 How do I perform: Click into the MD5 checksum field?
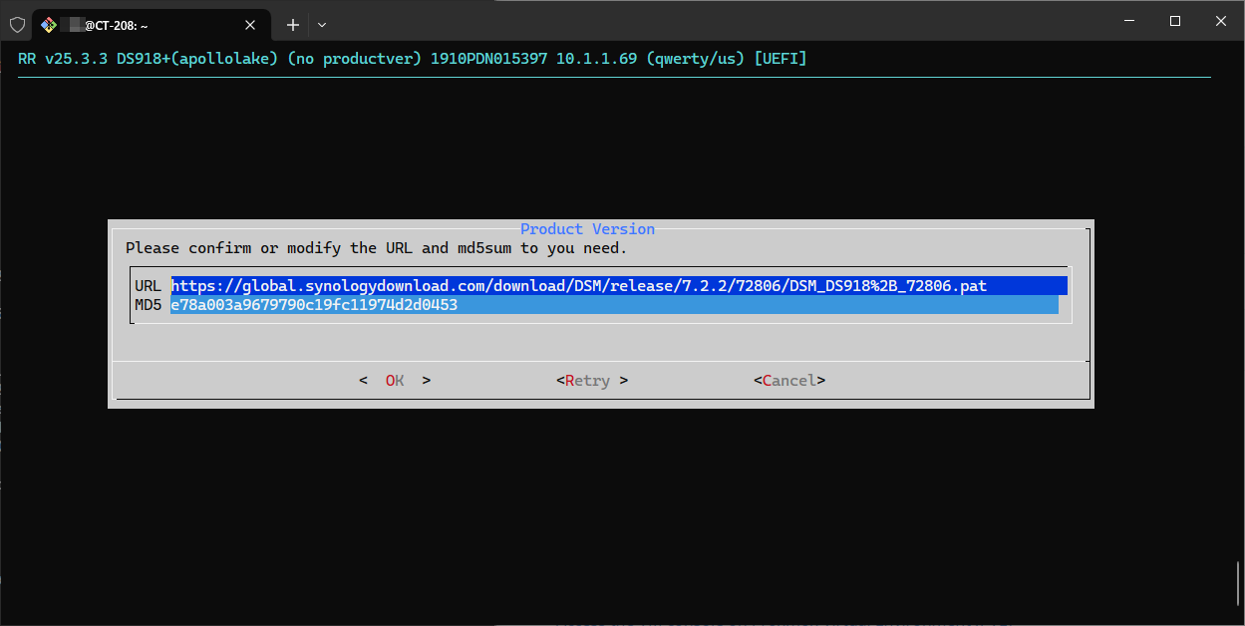pyautogui.click(x=613, y=305)
